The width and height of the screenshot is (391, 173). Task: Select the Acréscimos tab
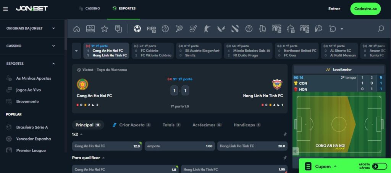pos(207,125)
